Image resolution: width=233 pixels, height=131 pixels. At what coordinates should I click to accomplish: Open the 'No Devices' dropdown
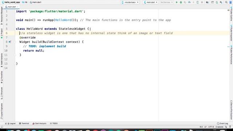tap(166, 2)
